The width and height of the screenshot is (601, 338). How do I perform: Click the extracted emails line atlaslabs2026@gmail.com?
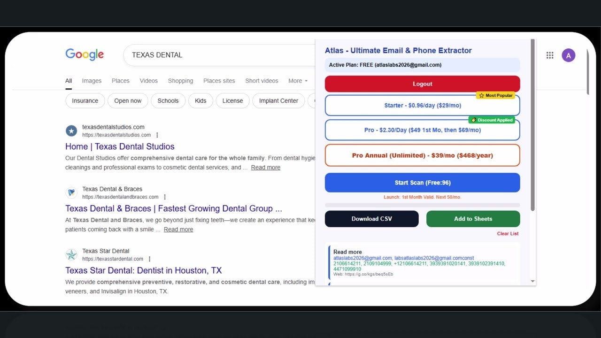(403, 258)
